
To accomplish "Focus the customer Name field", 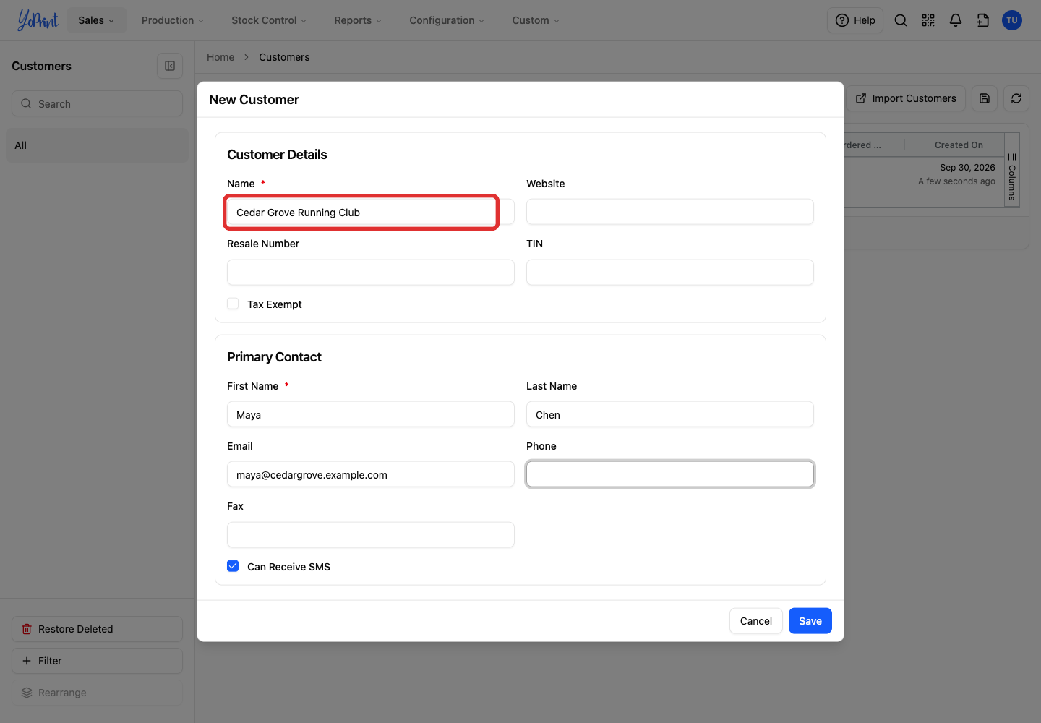I will tap(371, 213).
